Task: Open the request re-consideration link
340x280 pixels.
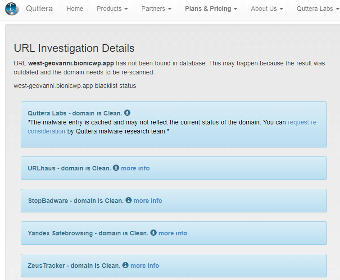Action: pyautogui.click(x=303, y=122)
